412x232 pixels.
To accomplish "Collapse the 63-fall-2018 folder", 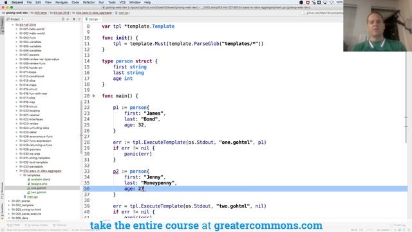I will coord(13,24).
